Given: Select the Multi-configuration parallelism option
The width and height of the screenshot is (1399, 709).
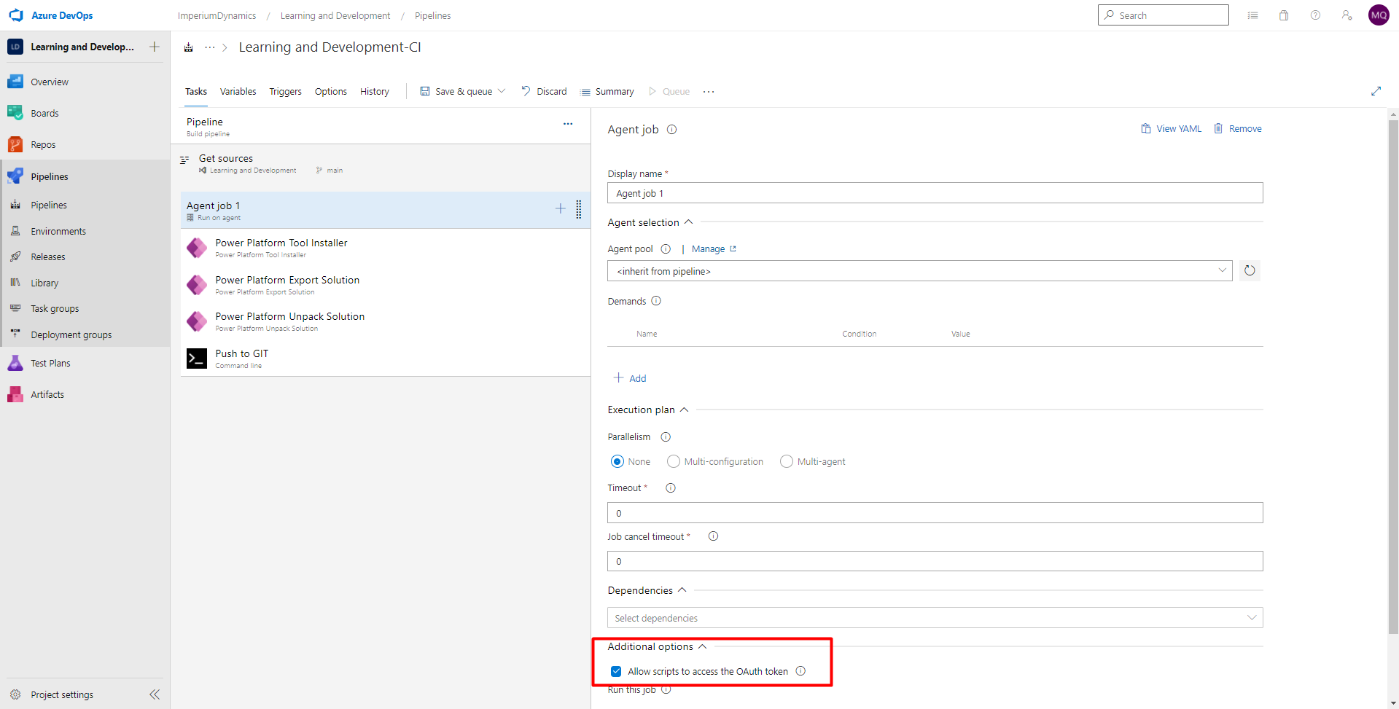Looking at the screenshot, I should pyautogui.click(x=673, y=461).
